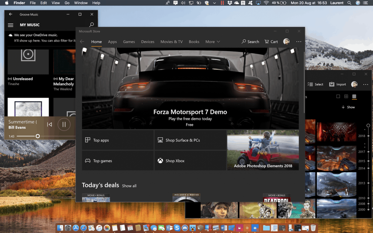Image resolution: width=373 pixels, height=233 pixels.
Task: Open the App Store from the Dock
Action: pos(76,228)
